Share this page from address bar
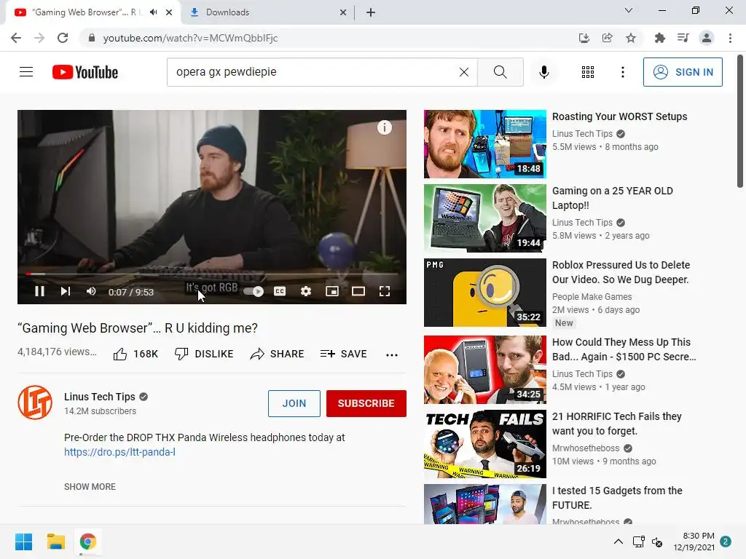The height and width of the screenshot is (559, 746). click(x=607, y=38)
